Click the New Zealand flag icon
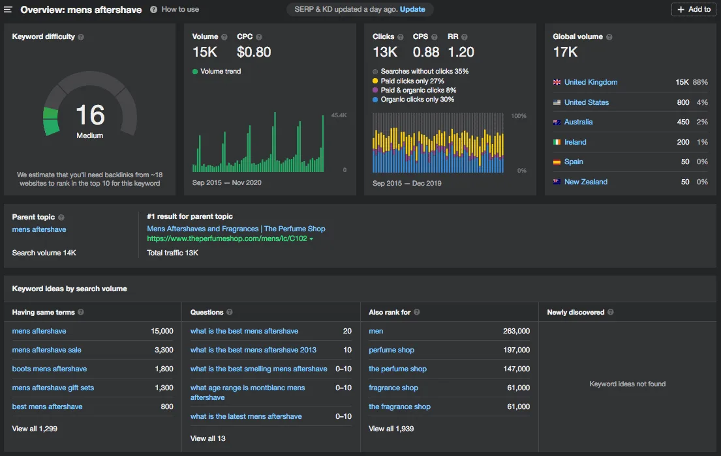Viewport: 721px width, 456px height. [557, 182]
